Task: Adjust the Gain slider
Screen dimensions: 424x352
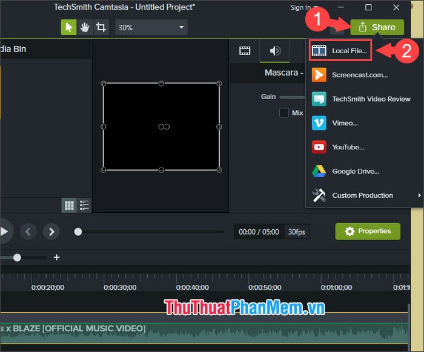Action: point(293,97)
